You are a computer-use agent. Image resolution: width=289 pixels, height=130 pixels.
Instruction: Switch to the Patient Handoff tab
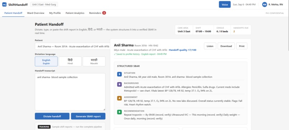pos(13,13)
